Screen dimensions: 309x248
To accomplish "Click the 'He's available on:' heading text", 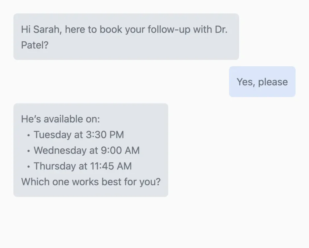I will 60,119.
